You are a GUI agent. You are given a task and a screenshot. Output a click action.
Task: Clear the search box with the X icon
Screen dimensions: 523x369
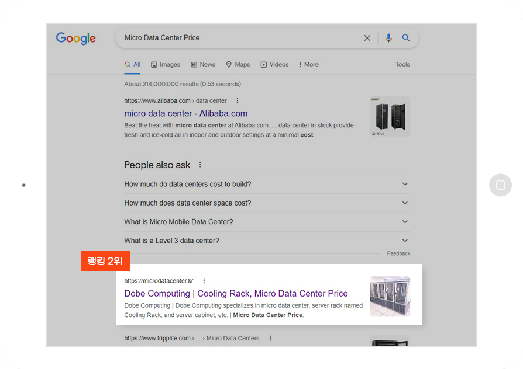pos(367,38)
